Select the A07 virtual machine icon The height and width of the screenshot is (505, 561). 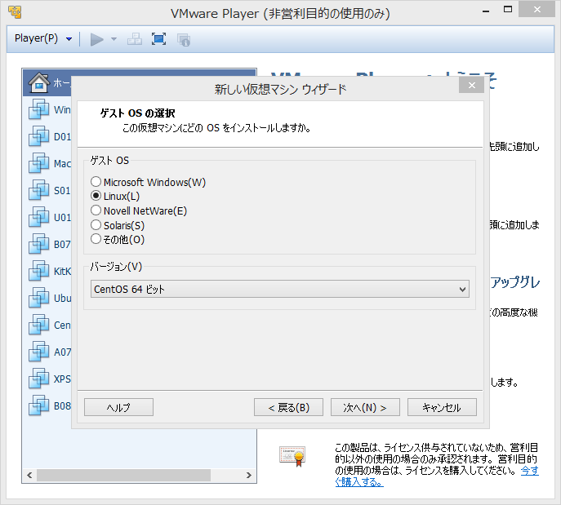click(38, 352)
